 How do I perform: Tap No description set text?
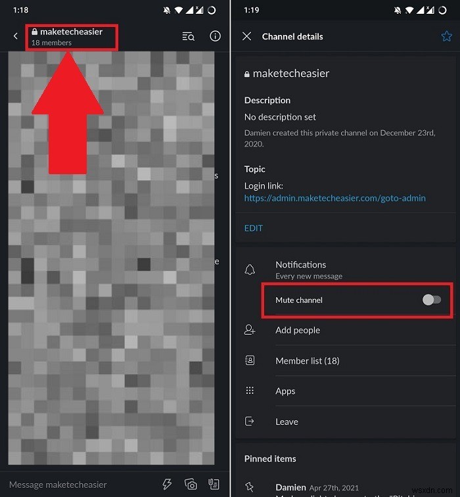click(280, 117)
